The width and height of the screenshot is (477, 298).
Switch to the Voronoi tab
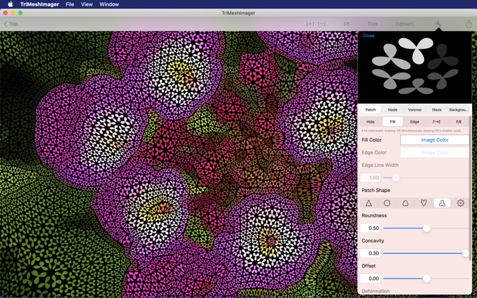[x=414, y=110]
